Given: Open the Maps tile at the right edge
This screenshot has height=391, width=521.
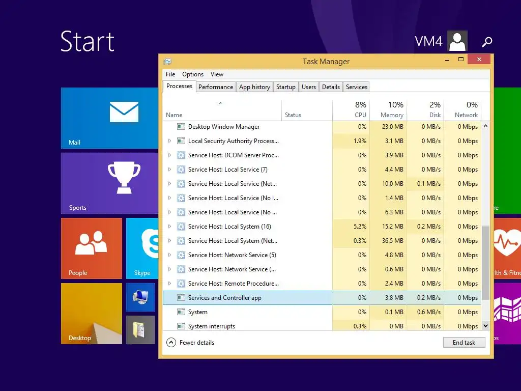Looking at the screenshot, I should click(x=507, y=313).
